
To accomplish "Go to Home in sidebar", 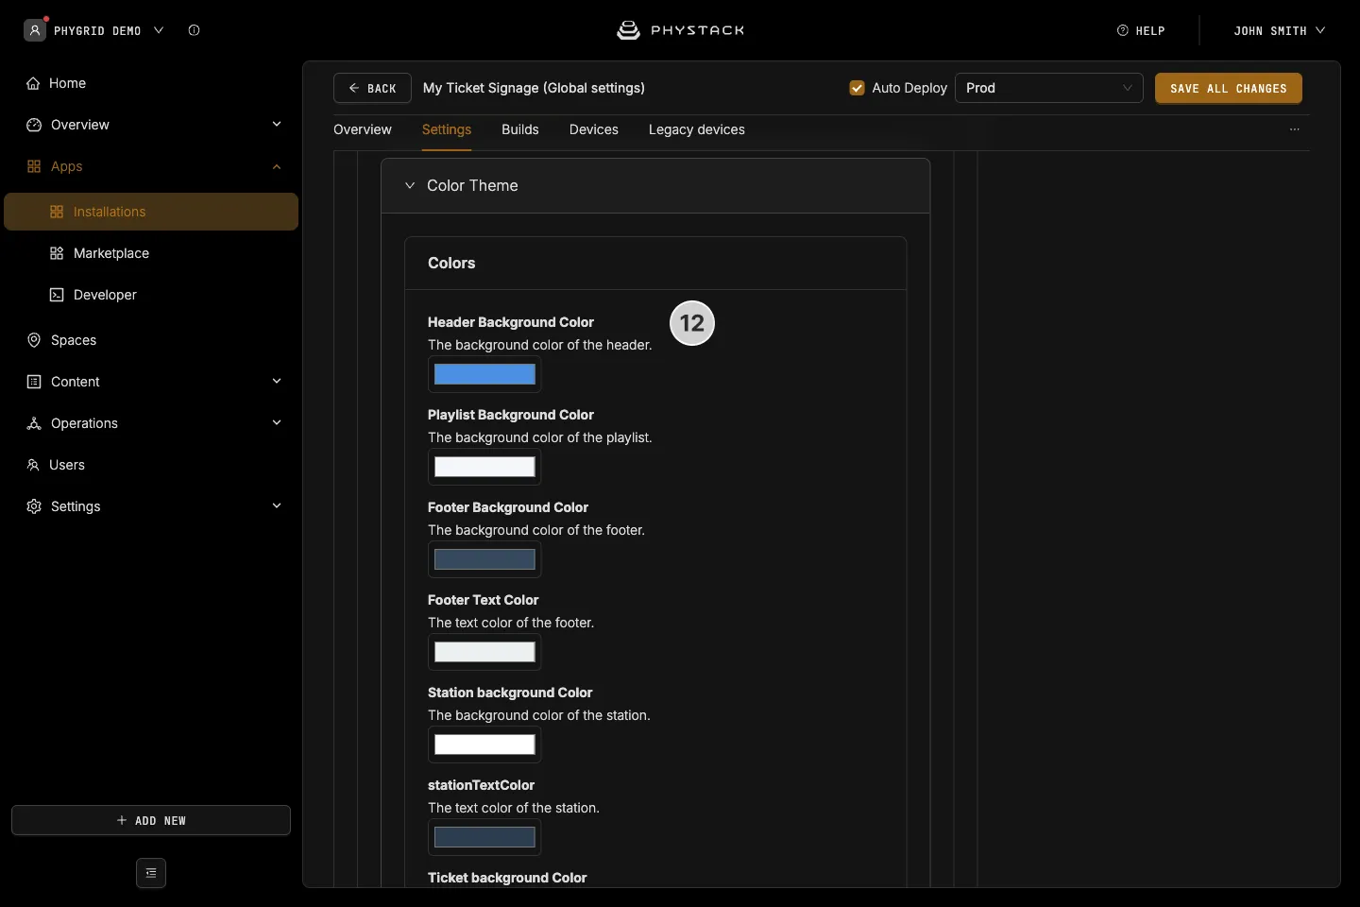I will click(x=67, y=83).
